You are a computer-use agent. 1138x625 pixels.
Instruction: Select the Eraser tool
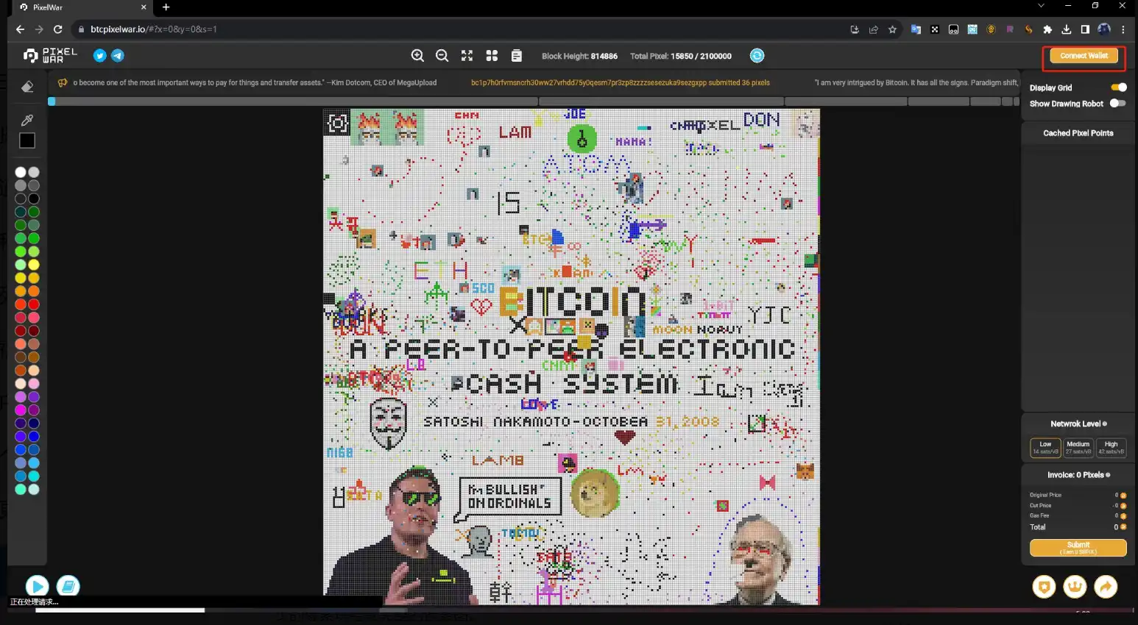tap(27, 87)
